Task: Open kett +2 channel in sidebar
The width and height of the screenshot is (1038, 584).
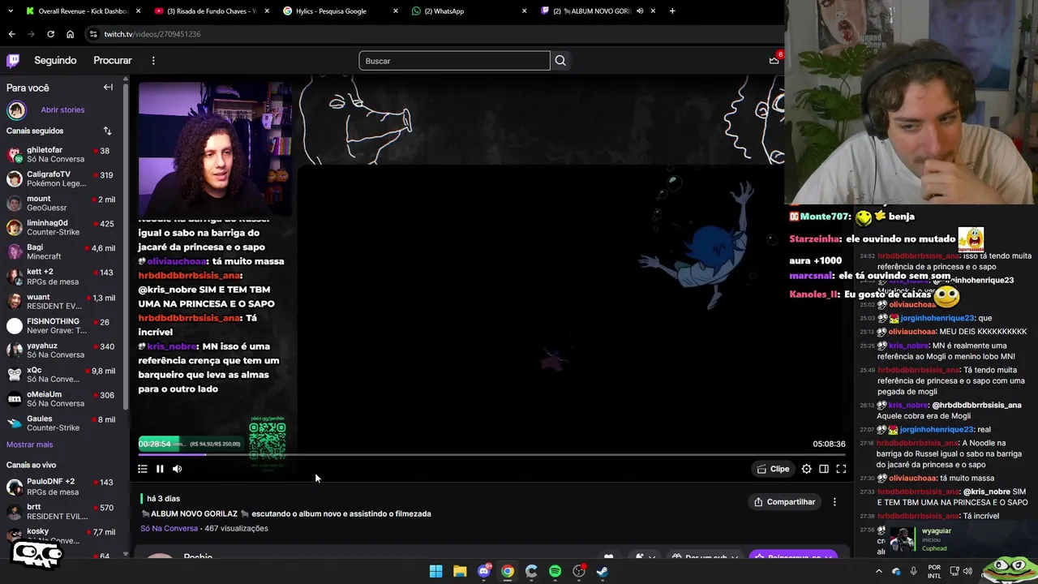Action: [62, 277]
